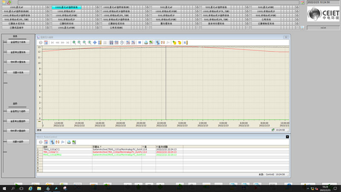The image size is (341, 192).
Task: Open 物料累计量报表 in left sidebar
Action: pyautogui.click(x=18, y=62)
